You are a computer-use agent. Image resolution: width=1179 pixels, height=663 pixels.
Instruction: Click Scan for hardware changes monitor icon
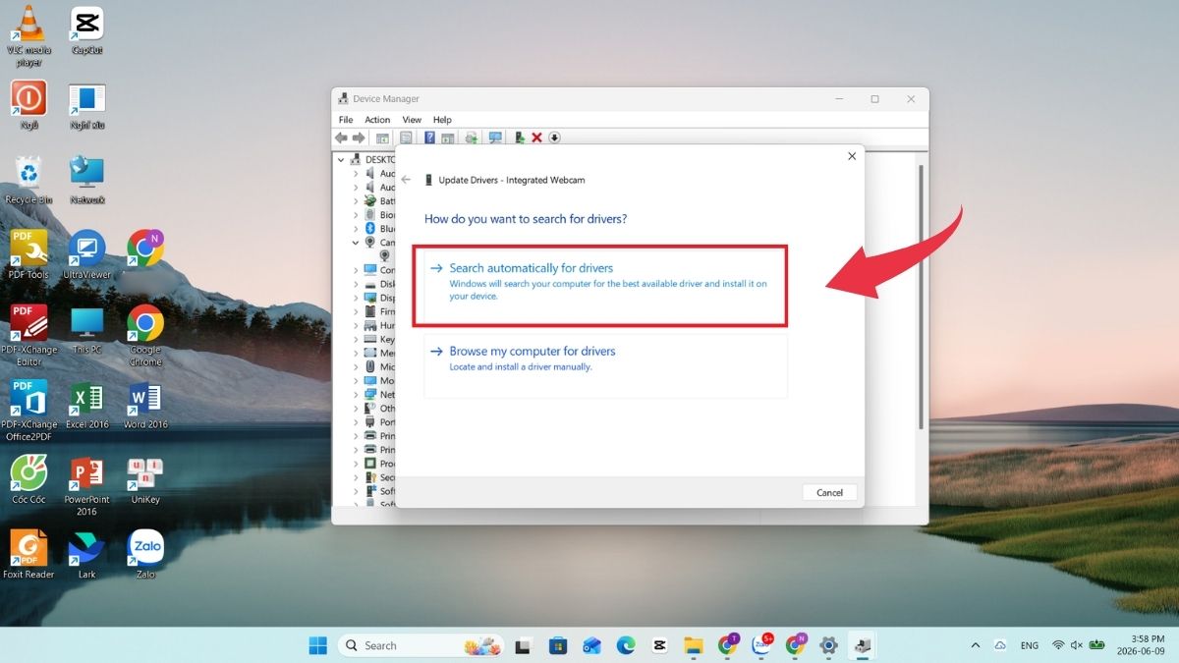click(495, 138)
